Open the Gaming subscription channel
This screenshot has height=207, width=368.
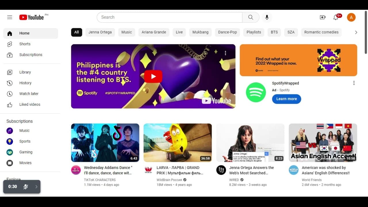pyautogui.click(x=31, y=152)
